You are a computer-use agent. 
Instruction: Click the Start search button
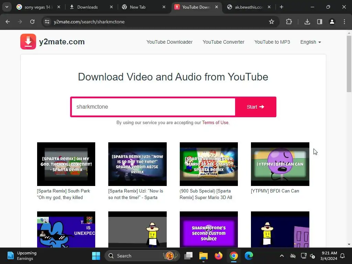click(x=256, y=107)
